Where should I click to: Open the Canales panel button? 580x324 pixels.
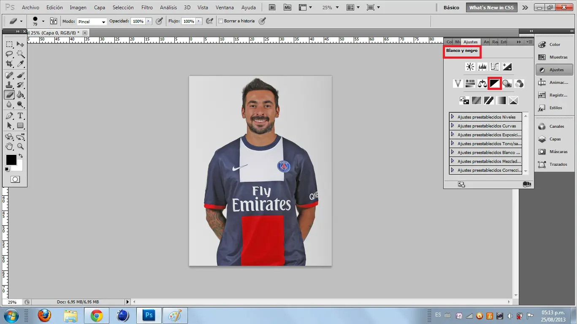(x=555, y=126)
